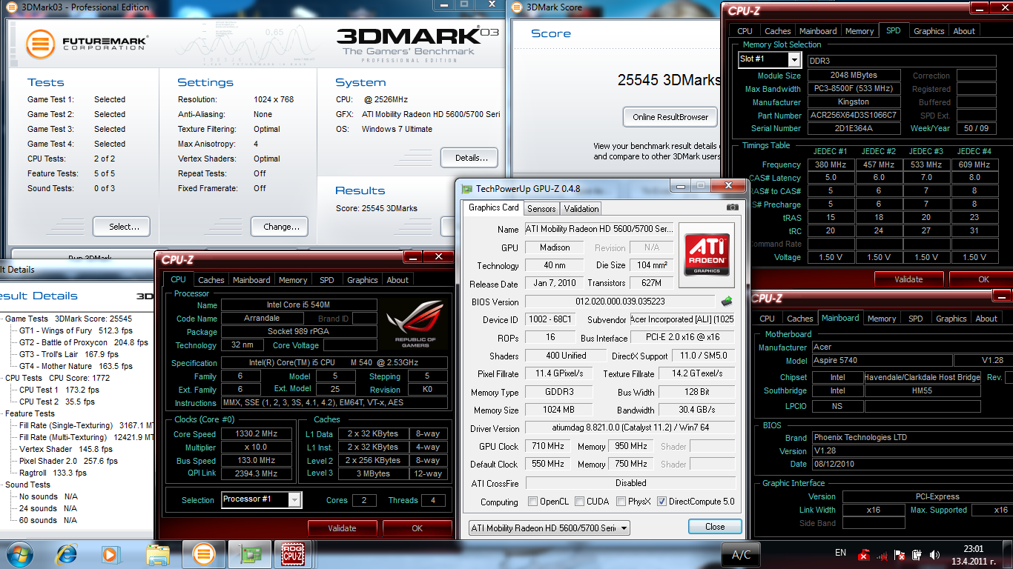This screenshot has width=1013, height=569.
Task: Launch Internet Explorer from the taskbar
Action: tap(67, 553)
